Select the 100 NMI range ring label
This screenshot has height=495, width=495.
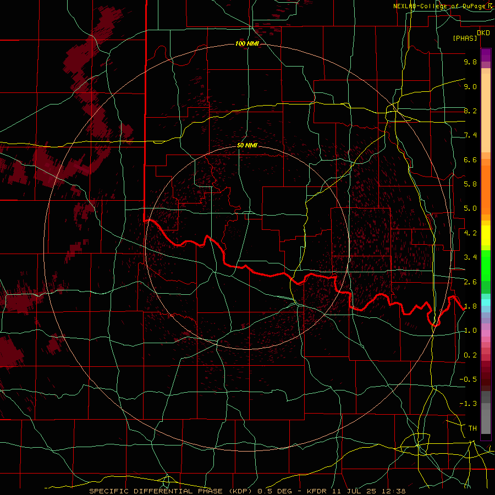pos(247,43)
